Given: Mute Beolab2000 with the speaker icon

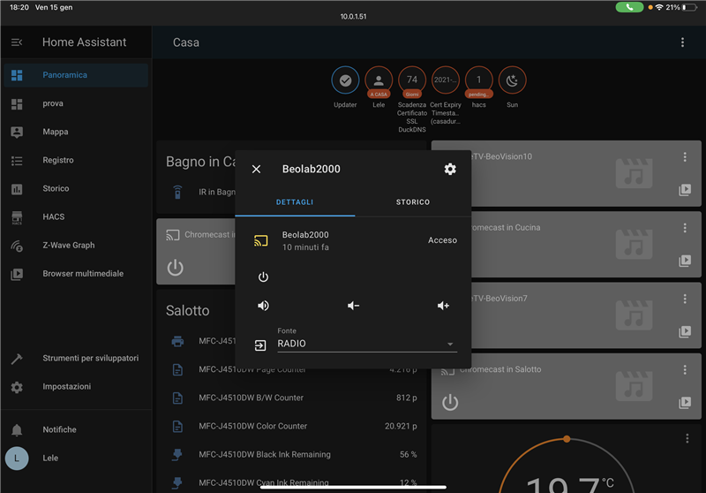Looking at the screenshot, I should coord(263,306).
